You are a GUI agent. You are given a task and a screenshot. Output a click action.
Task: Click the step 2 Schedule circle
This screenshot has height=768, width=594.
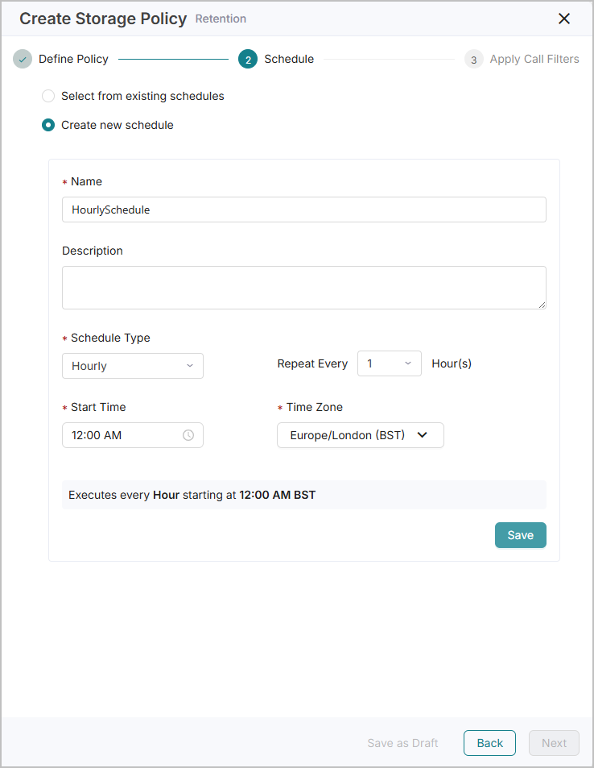pyautogui.click(x=248, y=60)
